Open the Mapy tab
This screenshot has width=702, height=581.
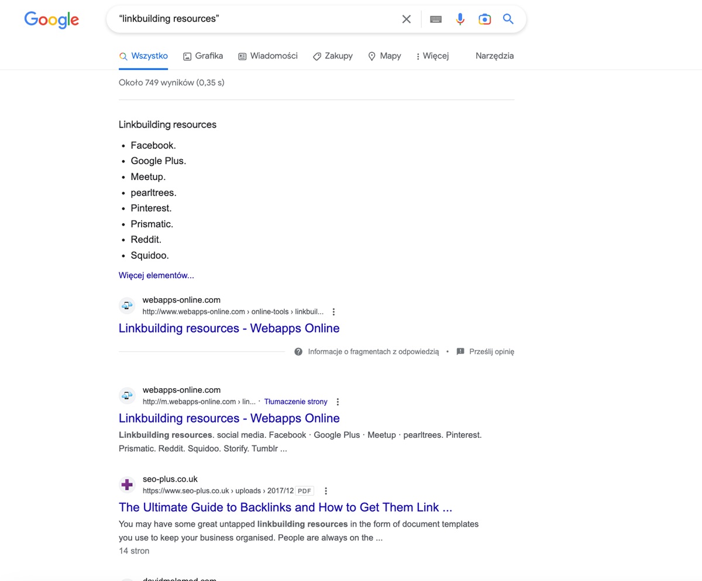click(x=384, y=56)
